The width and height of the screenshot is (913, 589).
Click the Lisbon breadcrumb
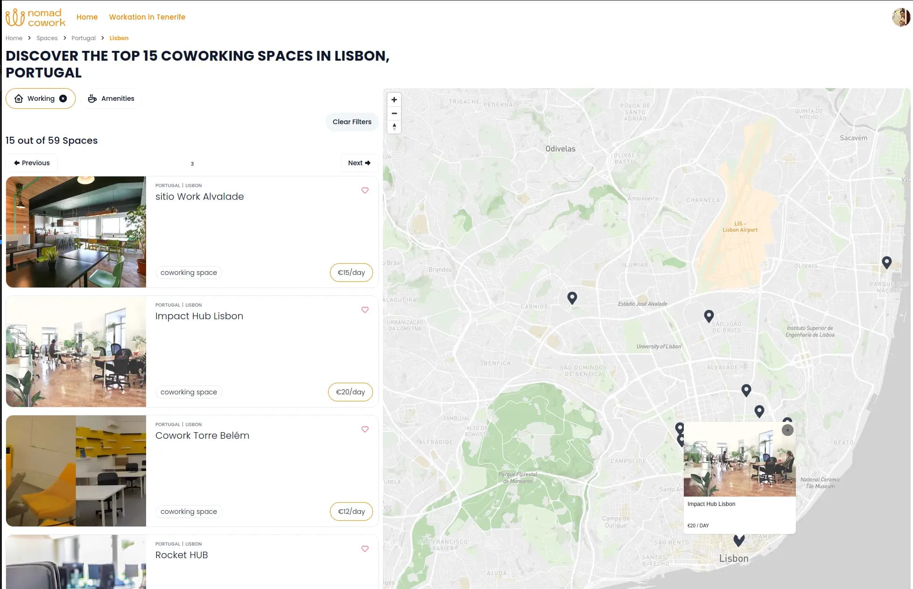(119, 38)
